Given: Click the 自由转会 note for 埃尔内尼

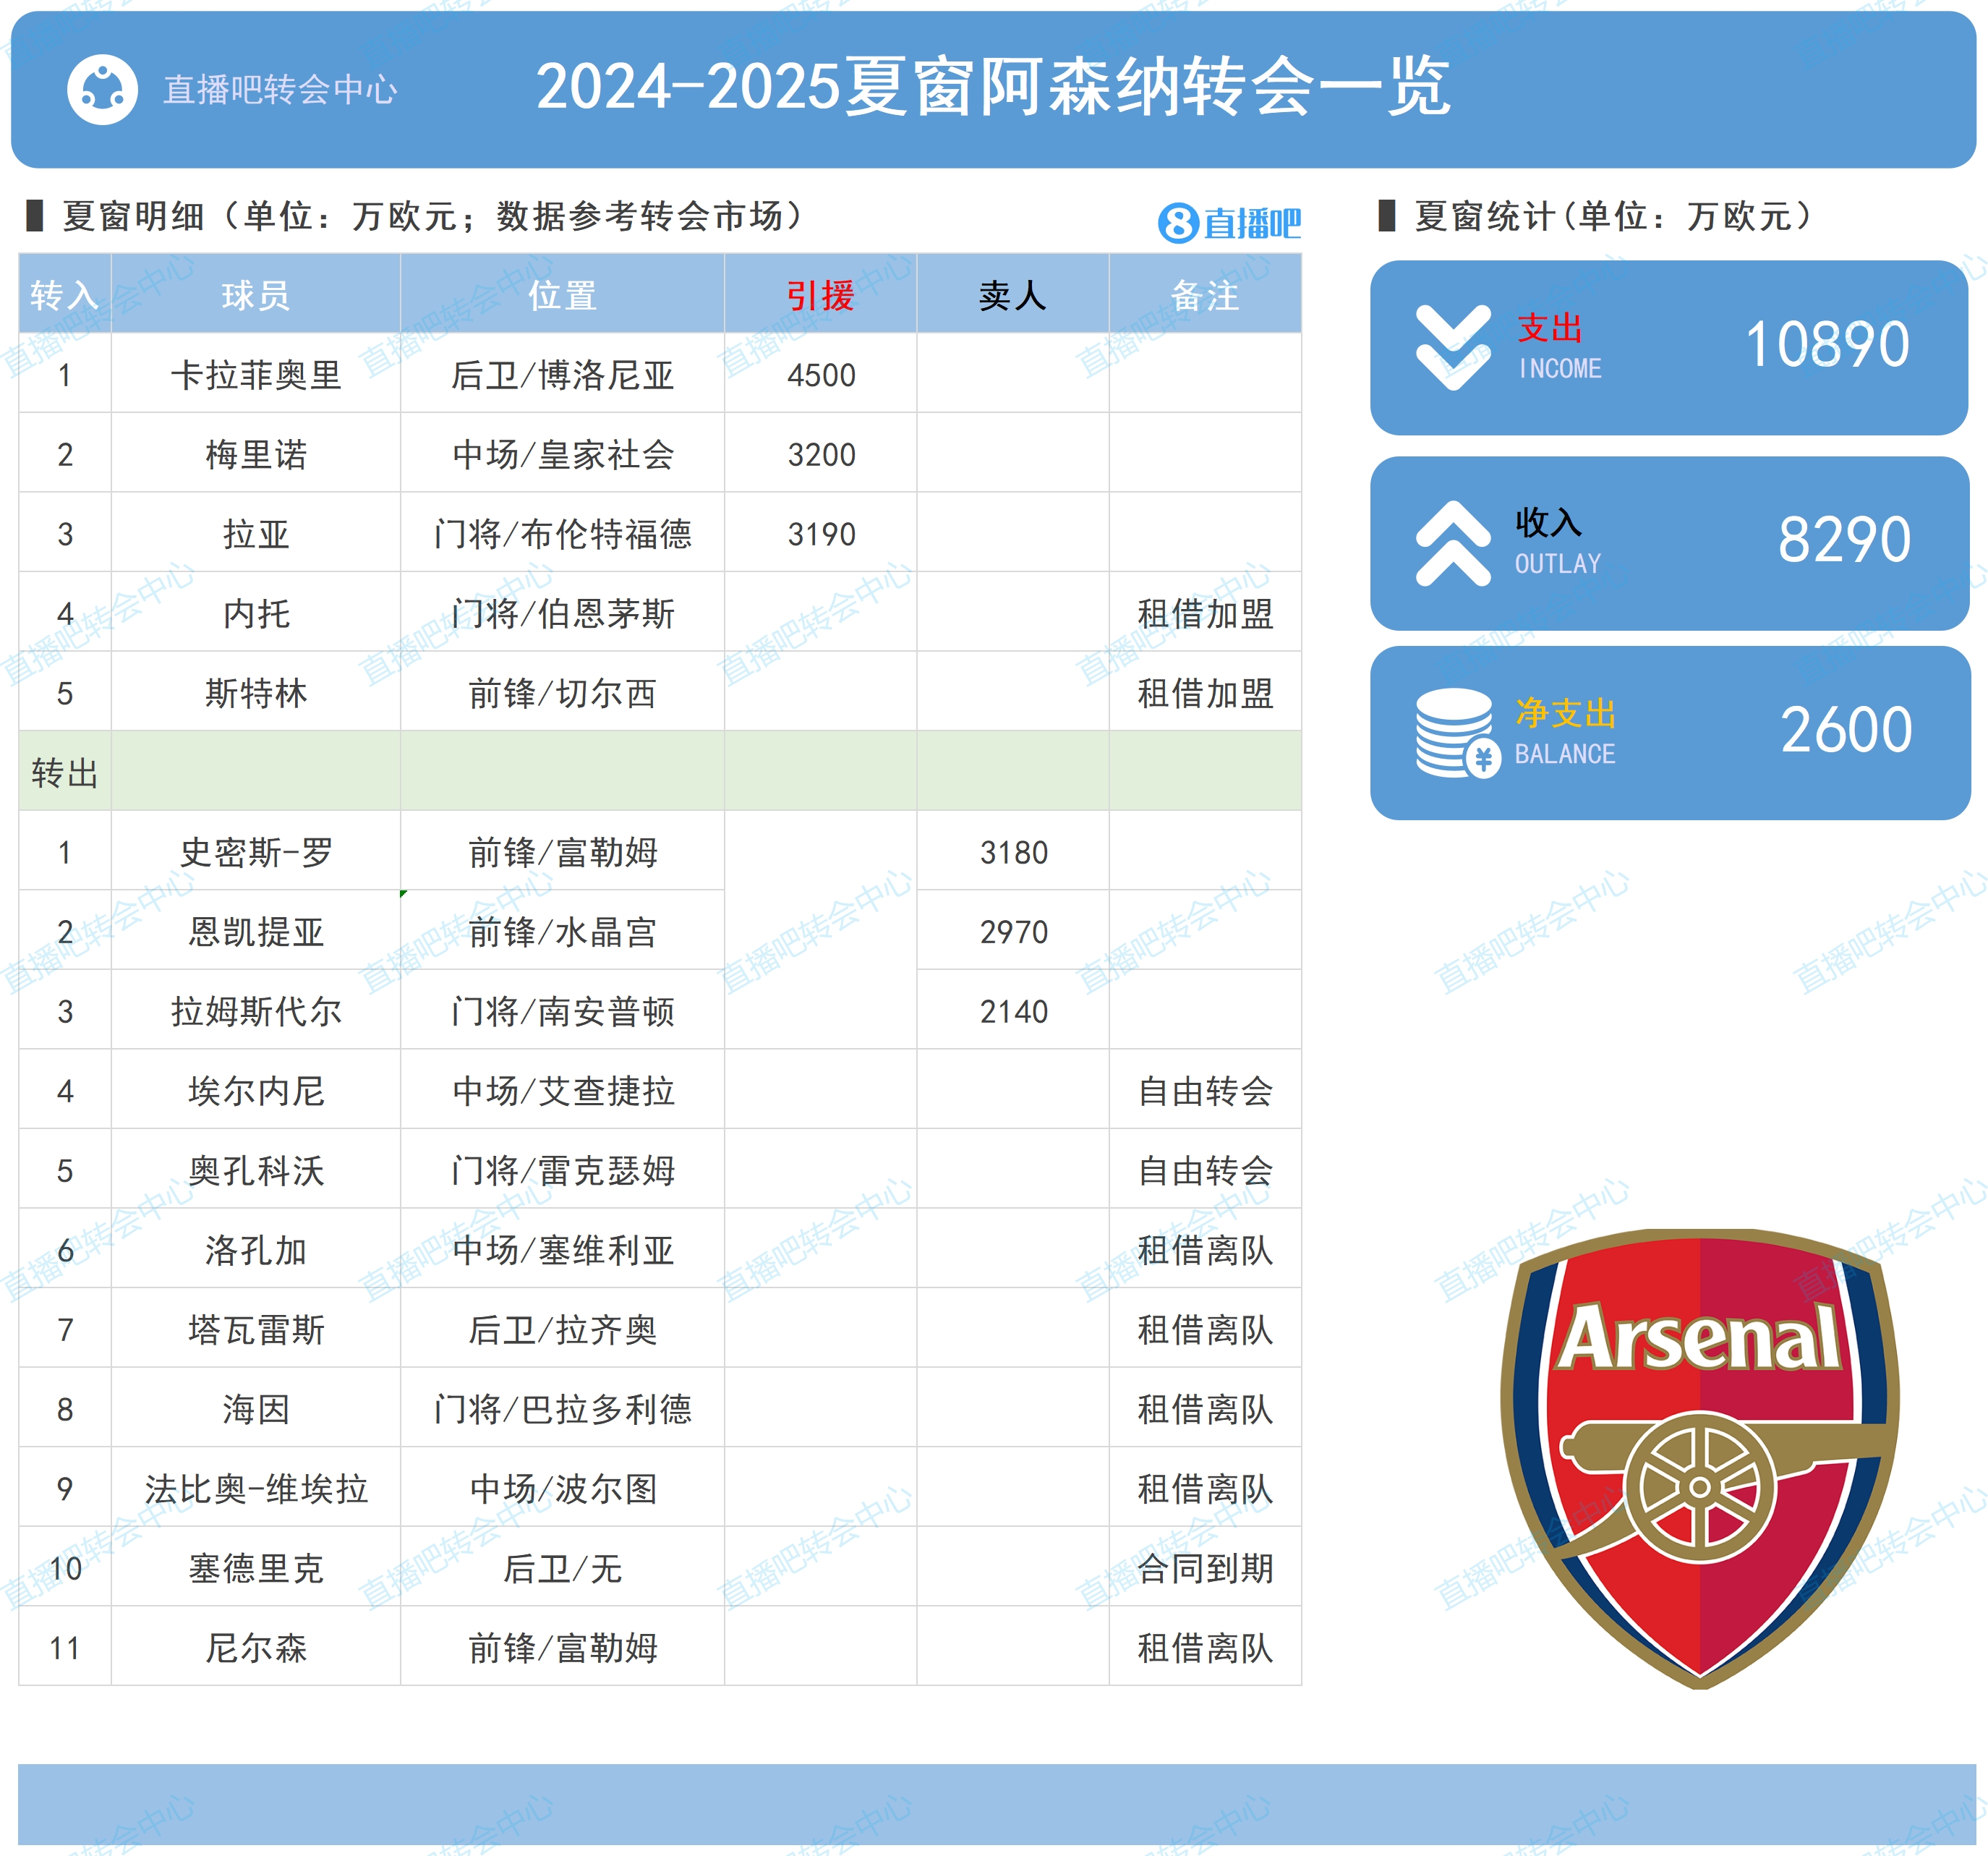Looking at the screenshot, I should point(1205,1090).
